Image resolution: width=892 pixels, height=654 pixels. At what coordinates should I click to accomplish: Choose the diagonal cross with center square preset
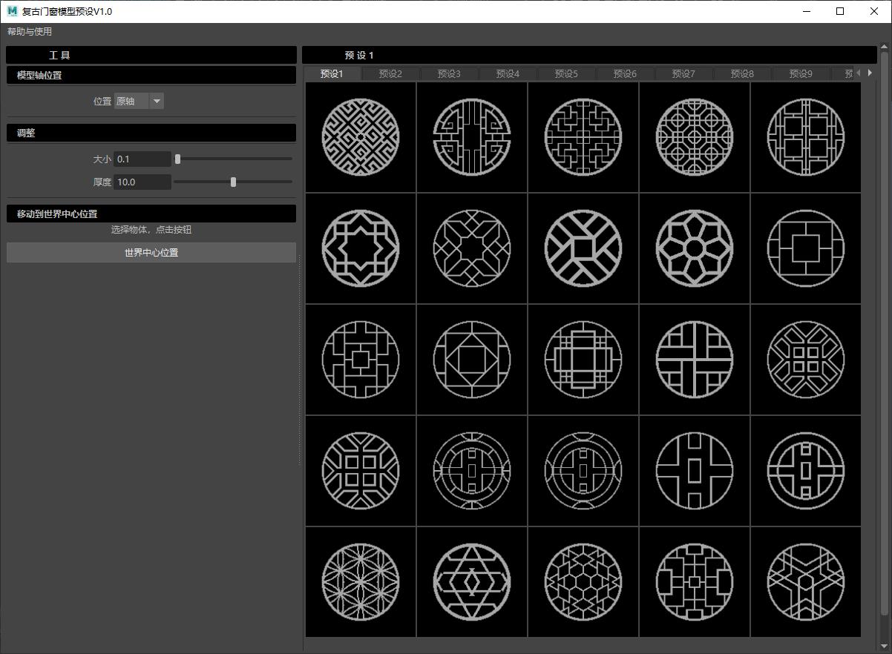click(x=583, y=248)
